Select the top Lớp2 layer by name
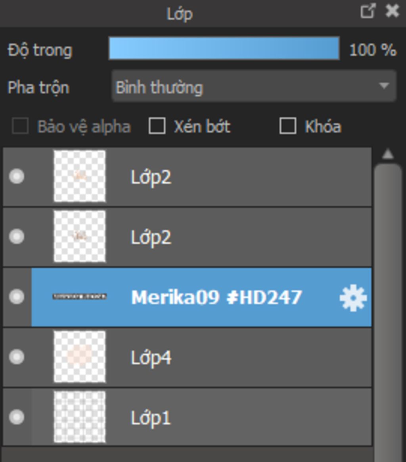 coord(151,177)
